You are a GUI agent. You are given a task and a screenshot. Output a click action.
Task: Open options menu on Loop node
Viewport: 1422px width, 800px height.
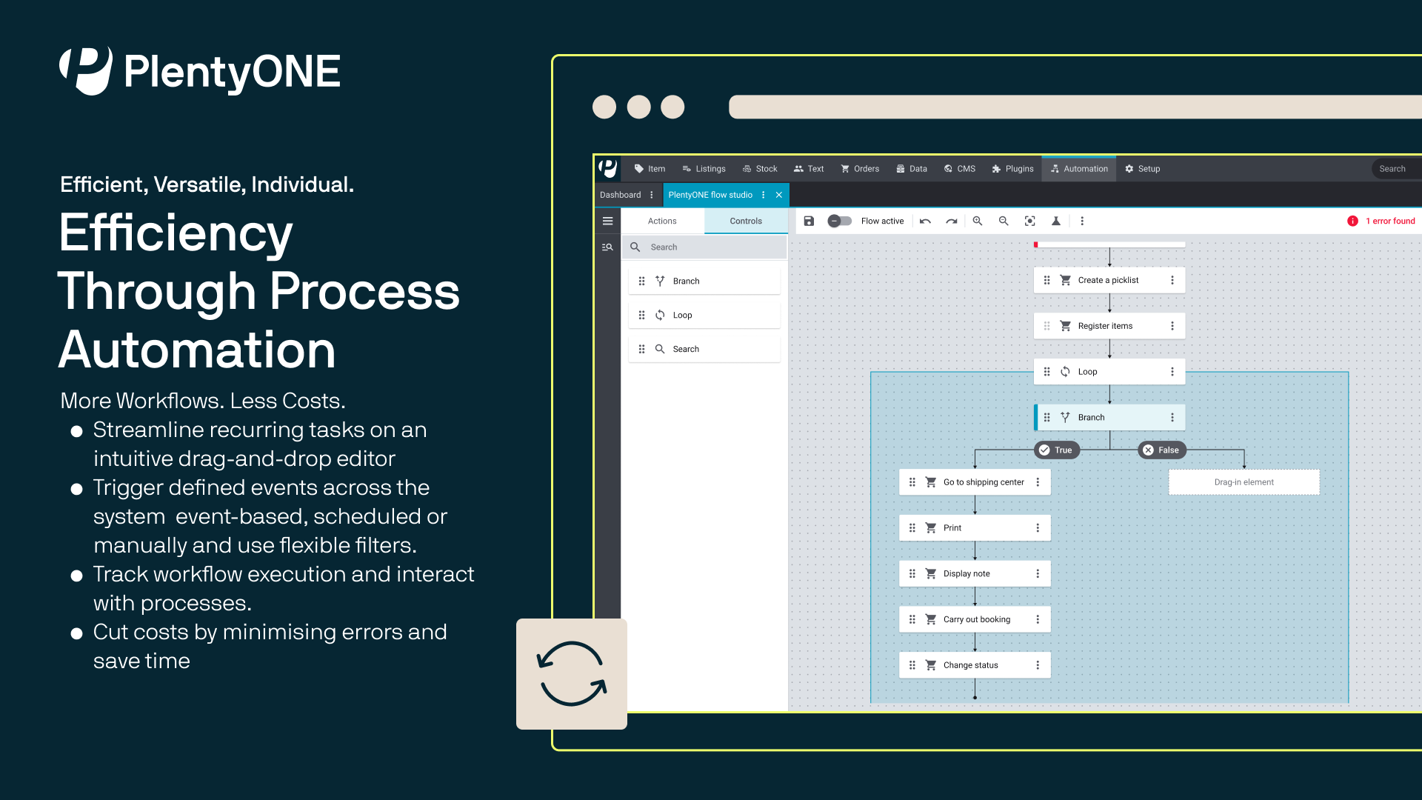tap(1172, 372)
